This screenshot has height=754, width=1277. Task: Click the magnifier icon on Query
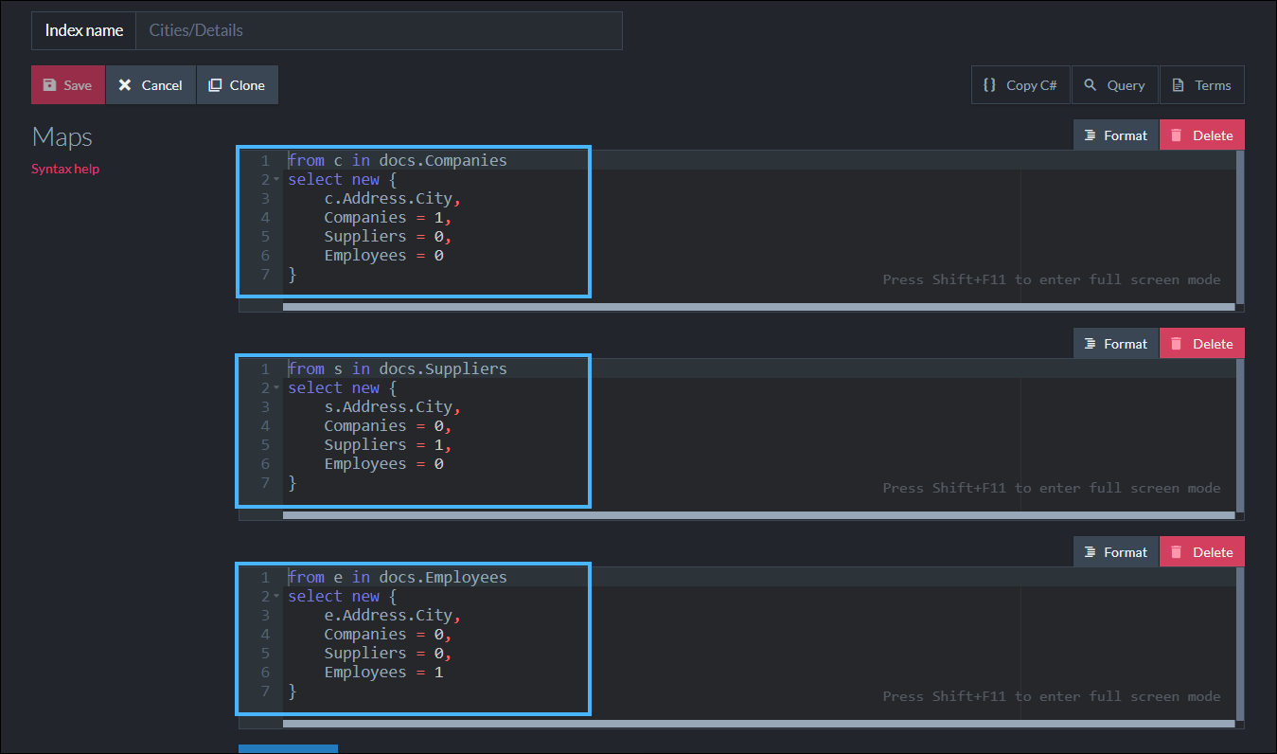[1090, 85]
